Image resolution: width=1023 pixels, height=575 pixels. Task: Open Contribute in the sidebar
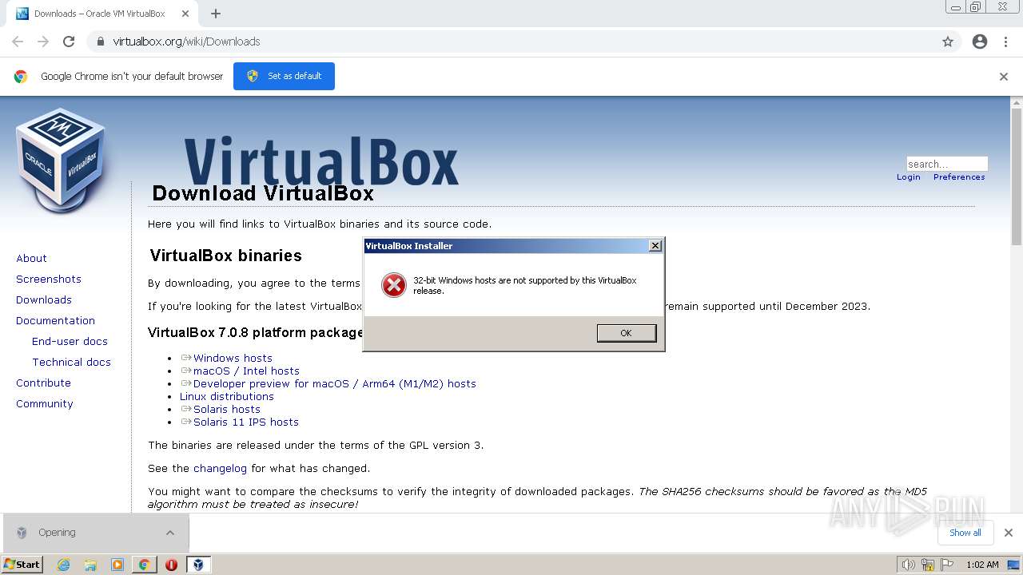coord(43,383)
